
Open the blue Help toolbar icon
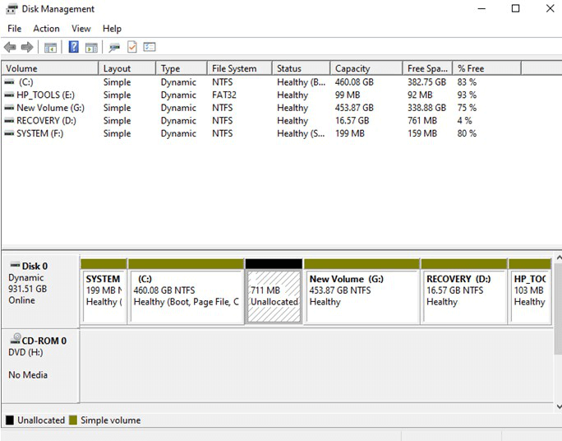click(x=73, y=47)
